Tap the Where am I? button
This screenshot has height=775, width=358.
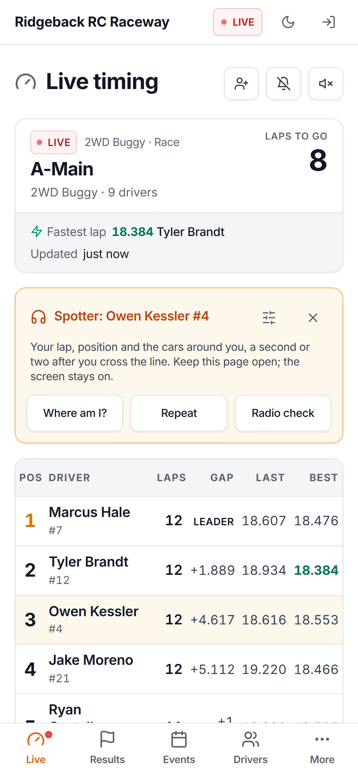(x=75, y=413)
